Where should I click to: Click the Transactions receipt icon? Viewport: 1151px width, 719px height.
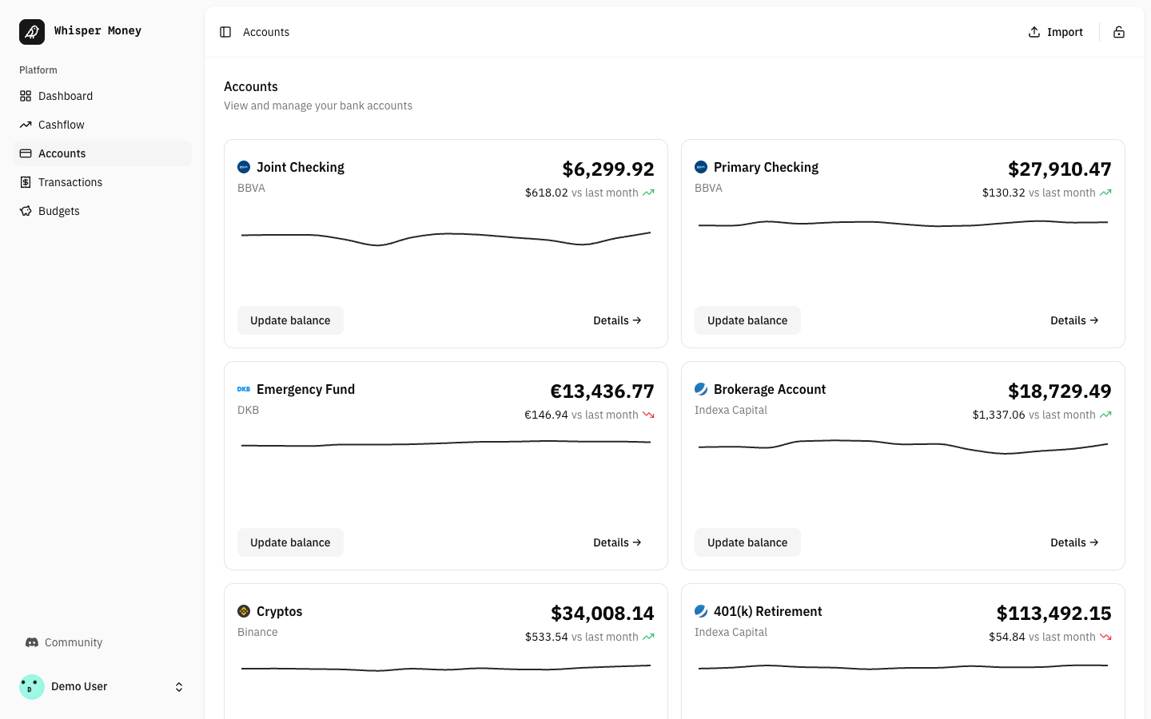[x=25, y=182]
